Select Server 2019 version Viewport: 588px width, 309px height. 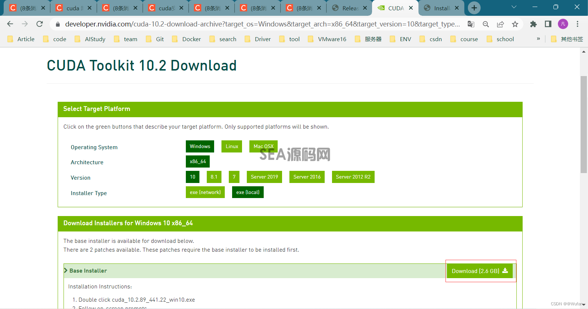pos(264,177)
